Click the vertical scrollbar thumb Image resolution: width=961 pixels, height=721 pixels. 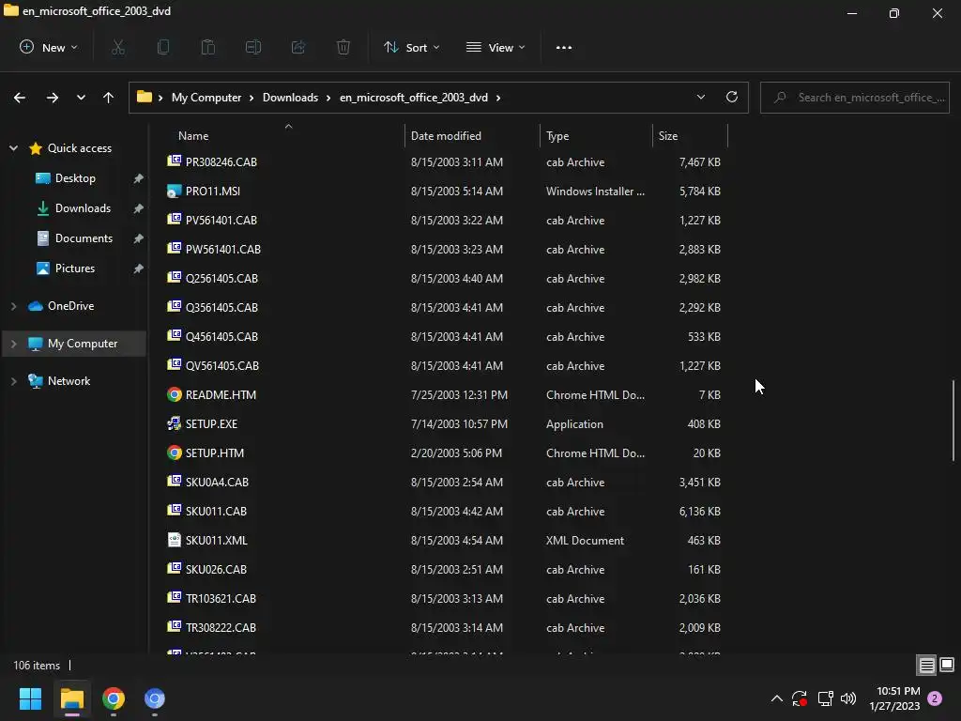click(x=953, y=420)
